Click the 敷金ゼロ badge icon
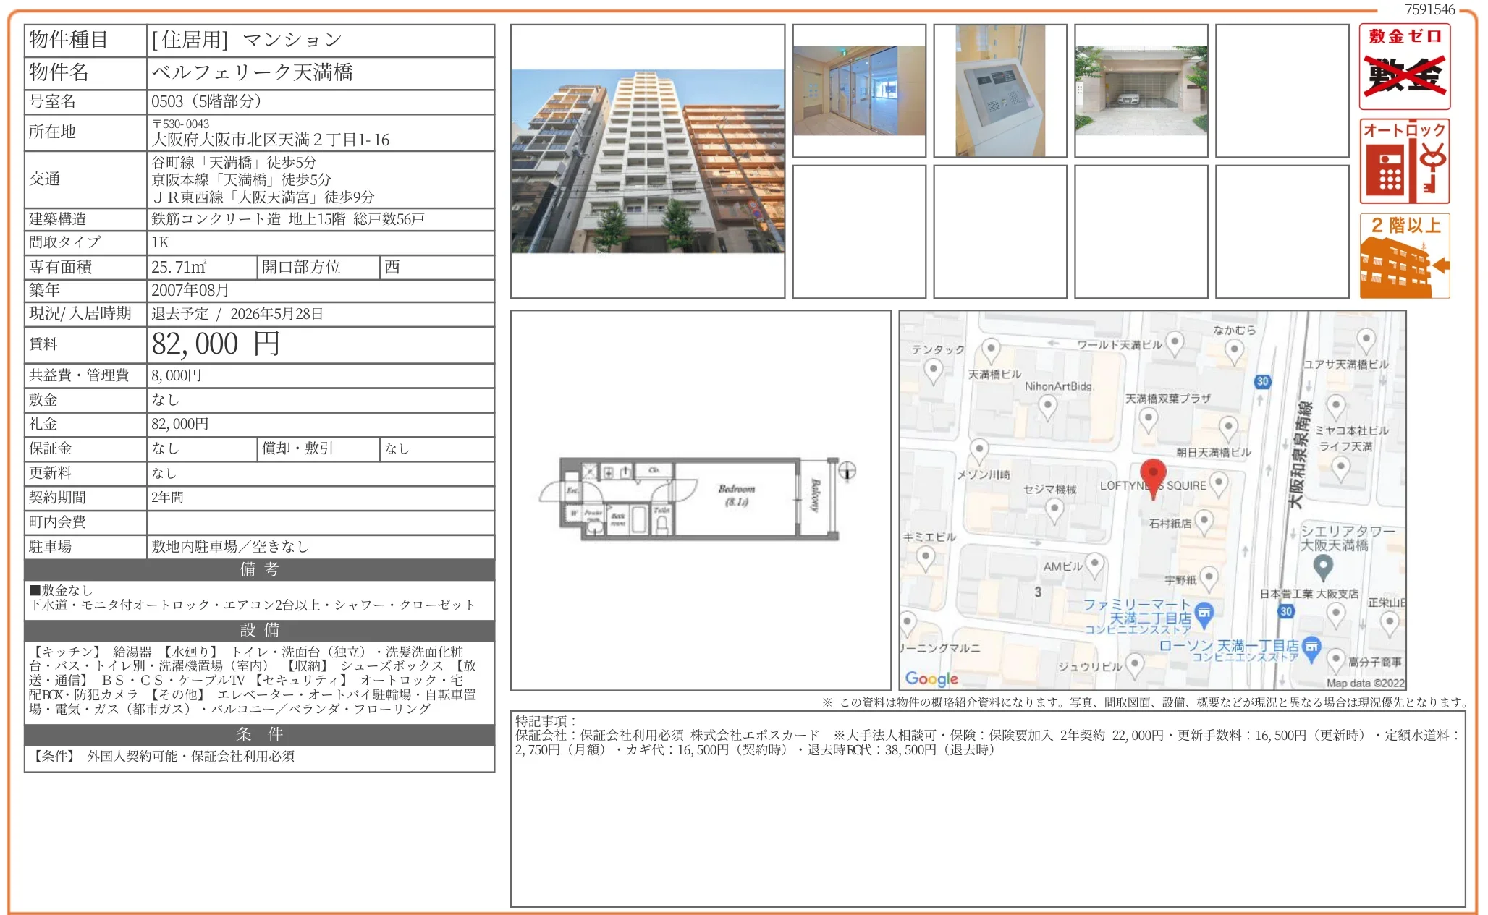 click(x=1403, y=67)
